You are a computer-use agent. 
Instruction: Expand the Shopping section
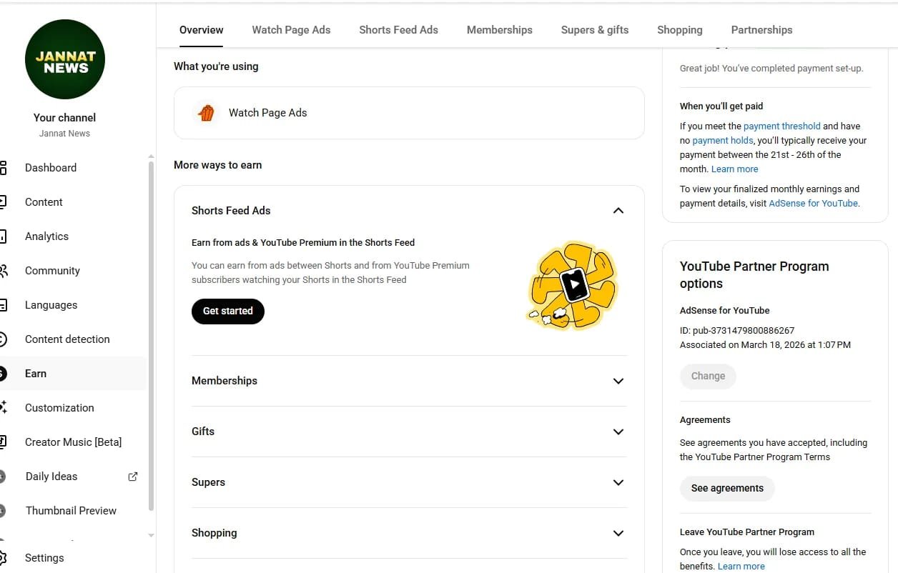618,533
